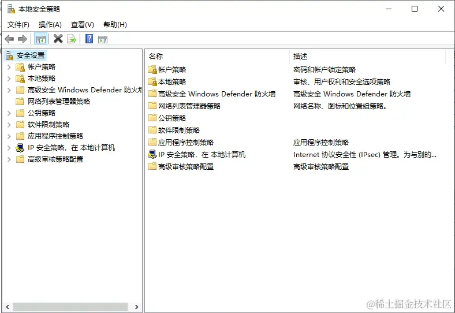This screenshot has height=313, width=455.
Task: Select 公钥策略 label in the tree
Action: pyautogui.click(x=42, y=113)
